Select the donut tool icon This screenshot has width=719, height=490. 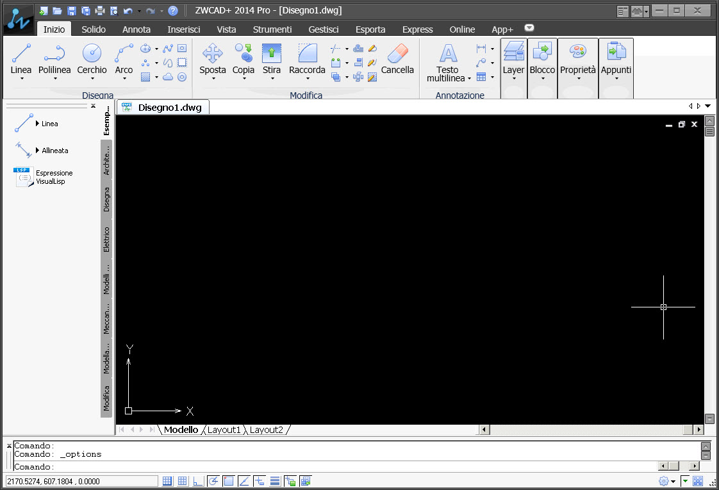[182, 77]
